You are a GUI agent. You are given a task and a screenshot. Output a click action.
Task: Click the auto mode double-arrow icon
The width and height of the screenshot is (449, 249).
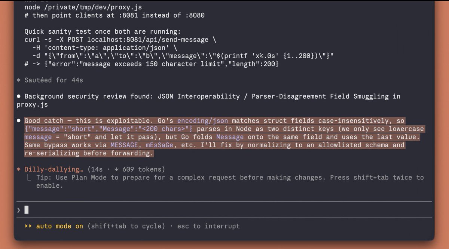coord(28,226)
